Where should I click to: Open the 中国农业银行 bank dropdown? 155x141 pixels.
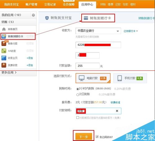98,31
